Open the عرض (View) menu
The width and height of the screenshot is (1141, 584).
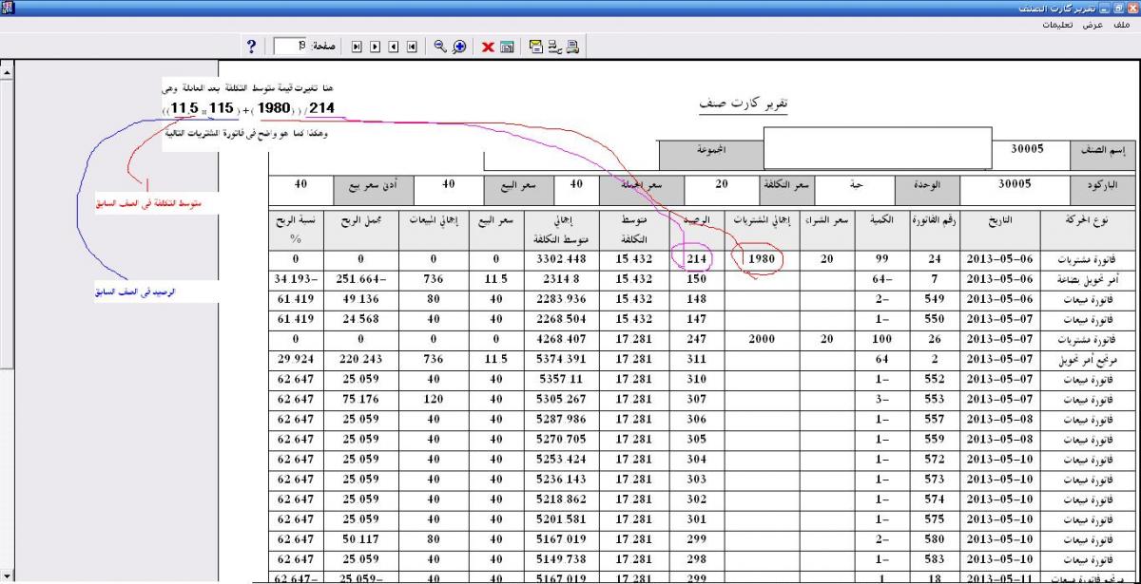coord(1094,24)
